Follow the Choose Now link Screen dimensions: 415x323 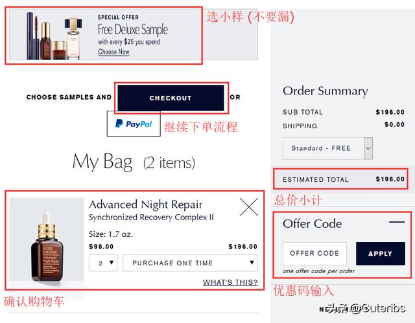114,52
